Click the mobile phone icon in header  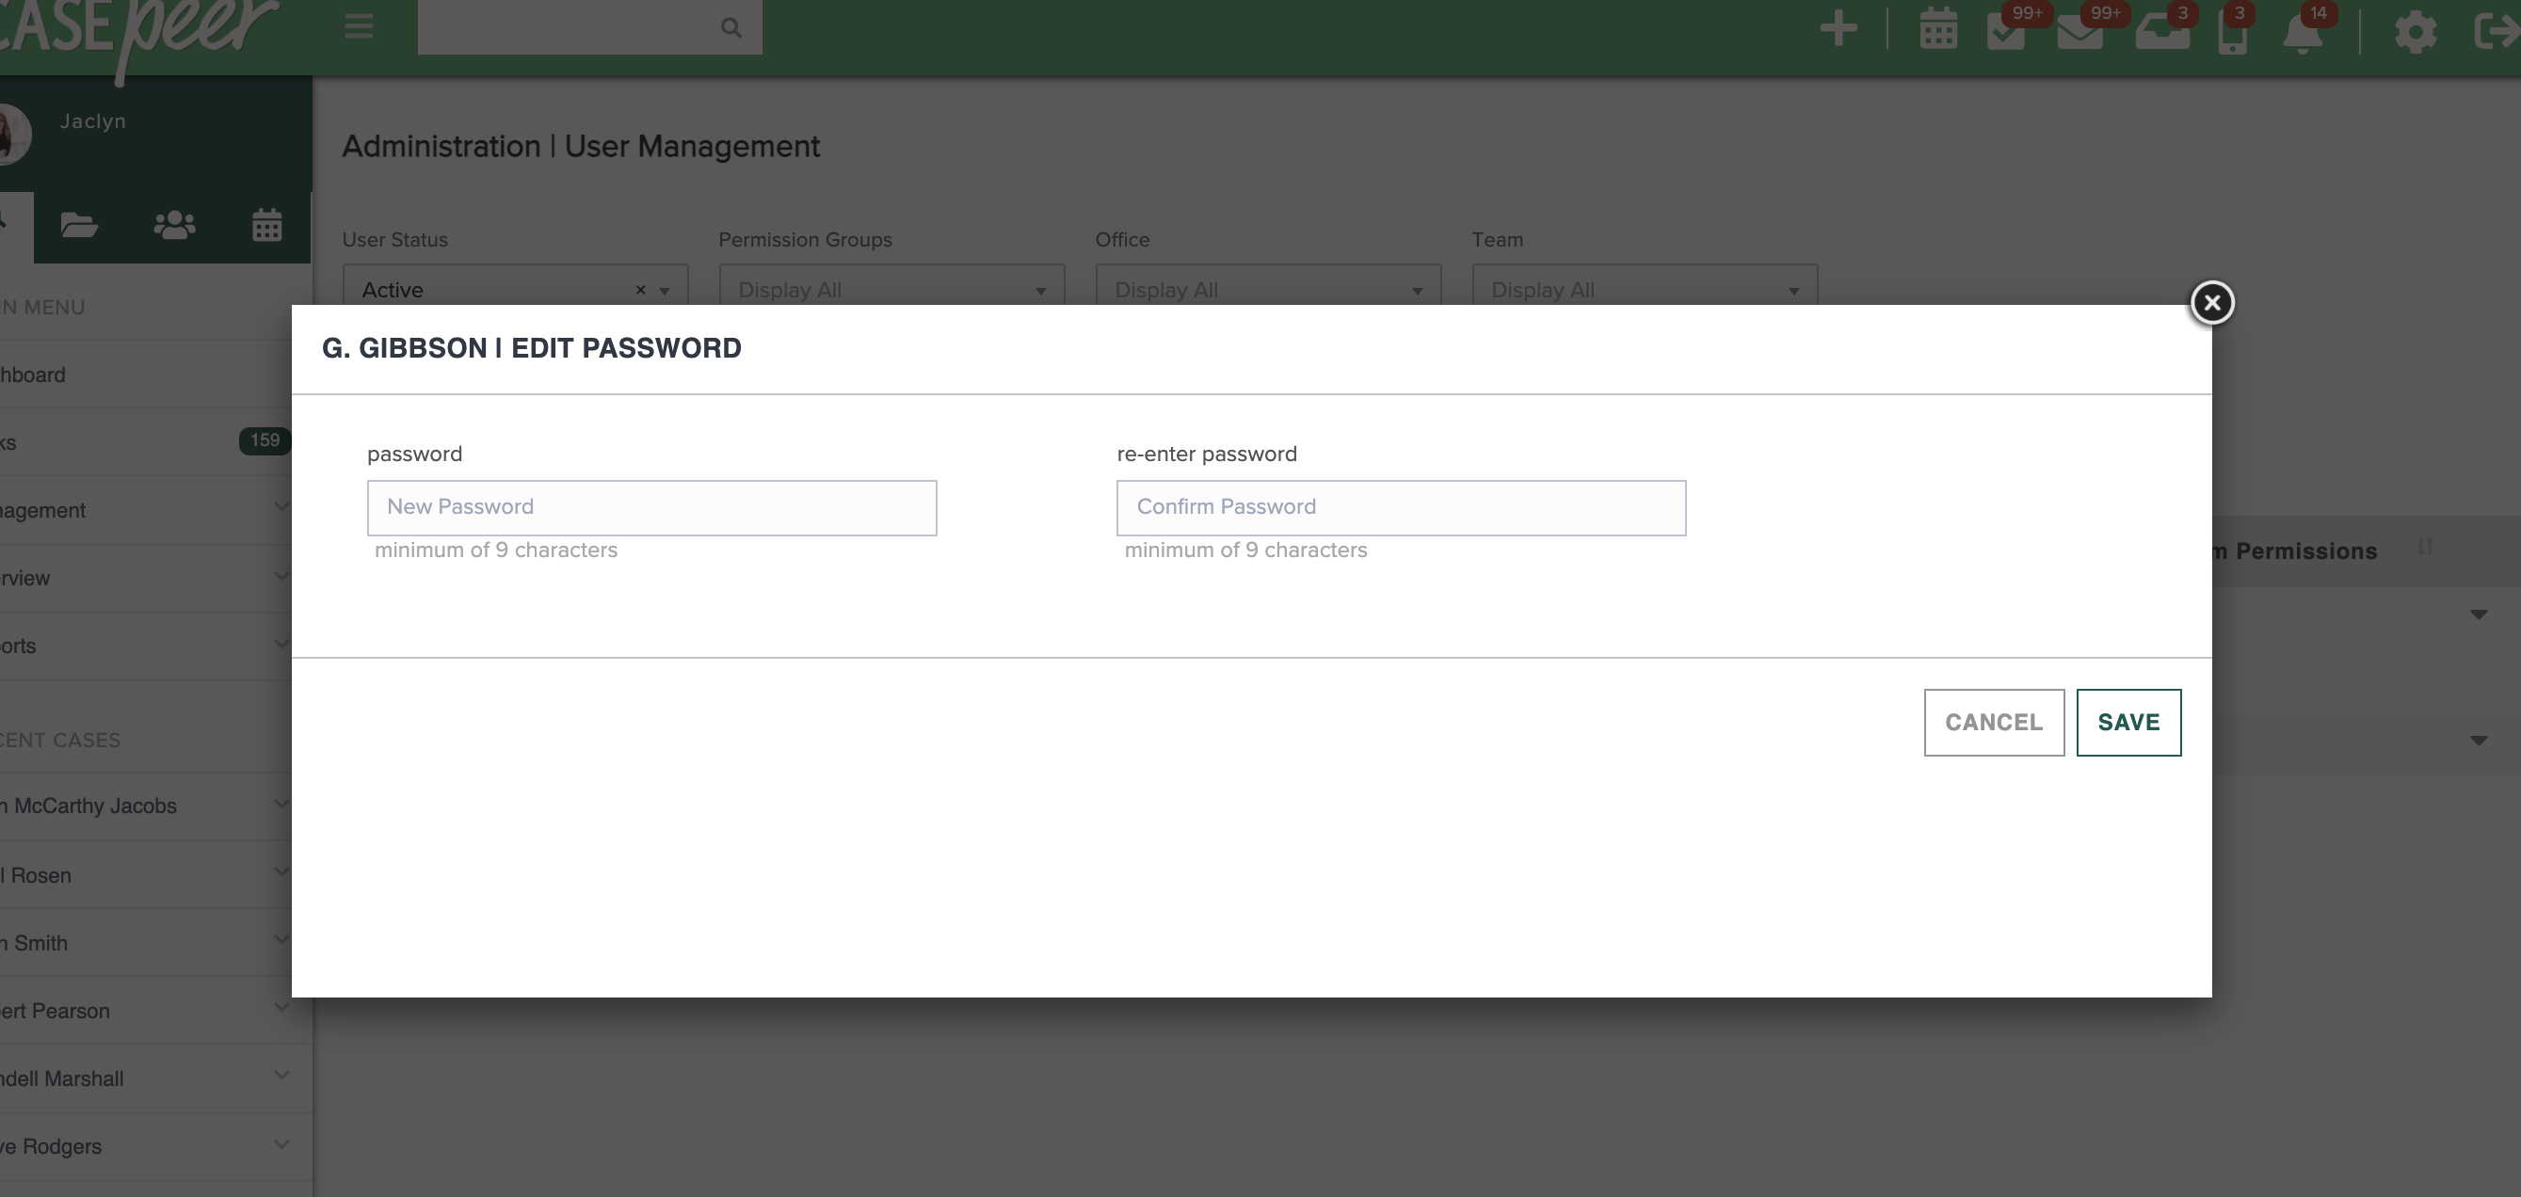point(2231,34)
